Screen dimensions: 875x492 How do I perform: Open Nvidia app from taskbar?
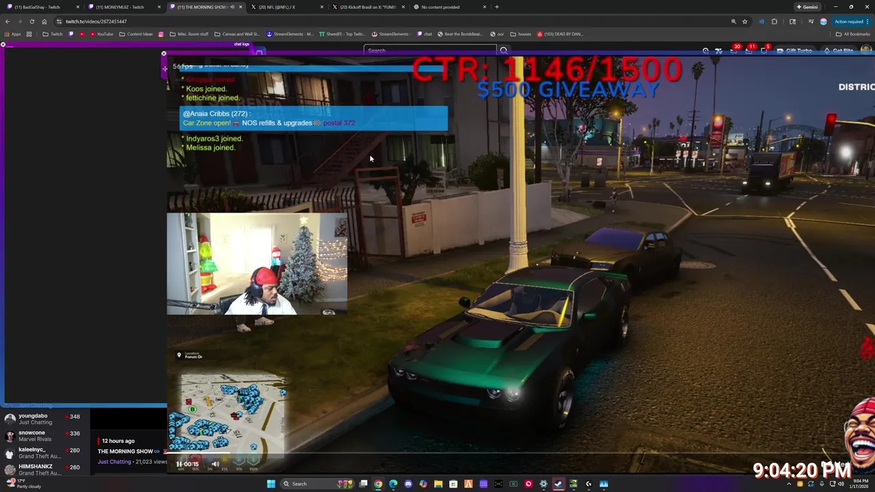click(x=574, y=484)
